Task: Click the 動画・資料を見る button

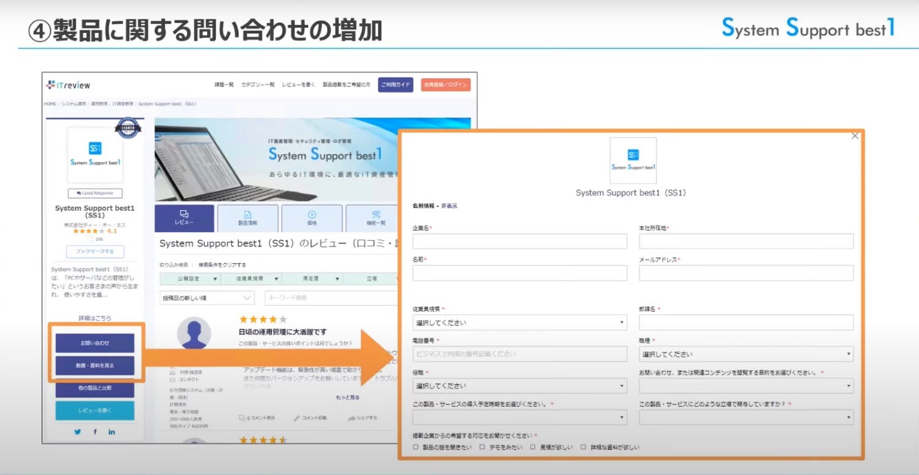Action: 95,365
